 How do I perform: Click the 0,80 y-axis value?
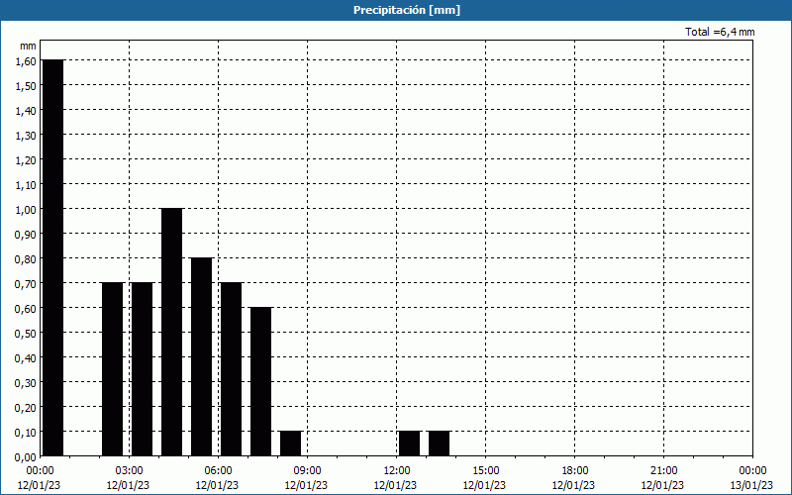point(27,258)
